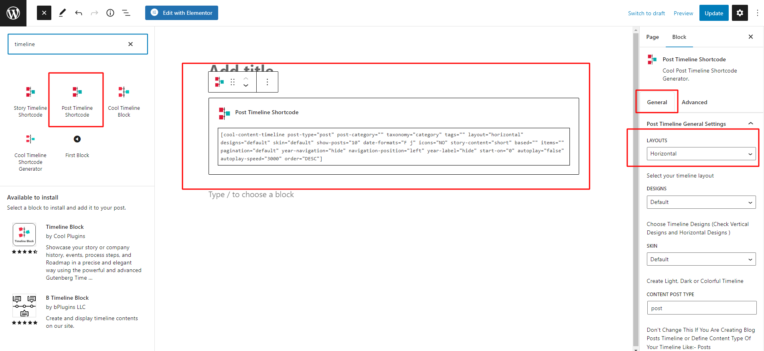Viewport: 764px width, 351px height.
Task: Move block down with arrow
Action: pyautogui.click(x=246, y=85)
